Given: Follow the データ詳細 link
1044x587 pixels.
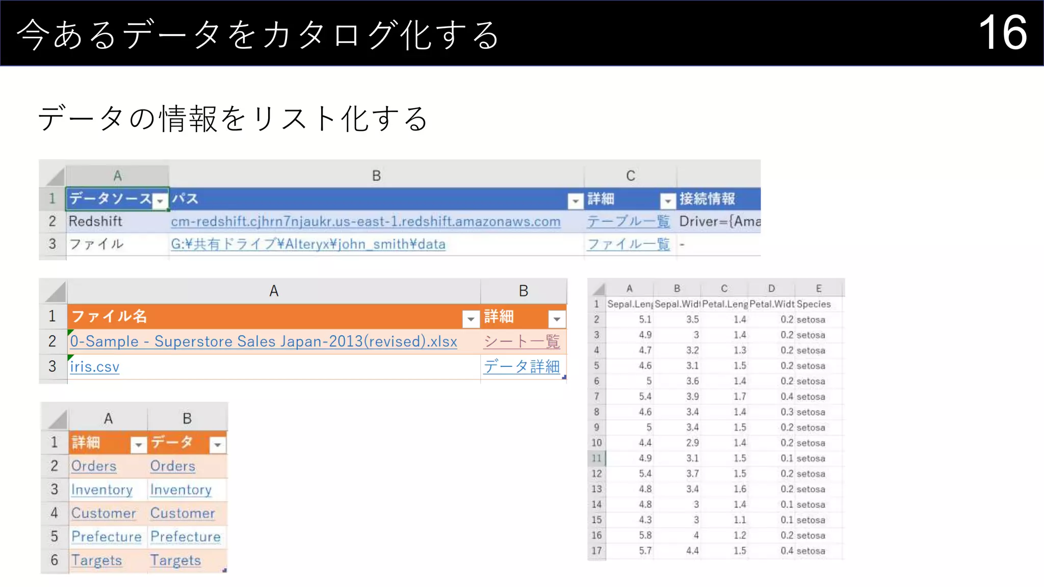Looking at the screenshot, I should [x=522, y=366].
